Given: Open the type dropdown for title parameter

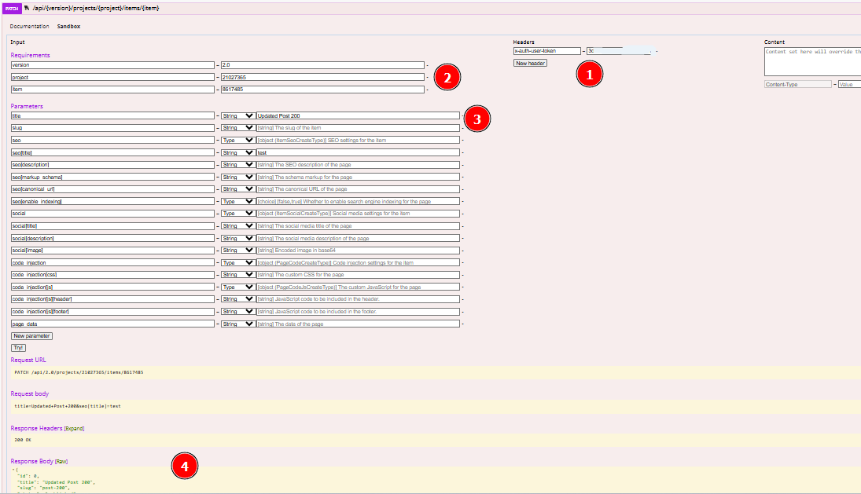Looking at the screenshot, I should coord(237,115).
